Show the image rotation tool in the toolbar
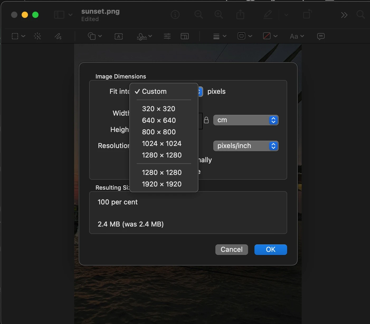The height and width of the screenshot is (324, 370). point(307,14)
